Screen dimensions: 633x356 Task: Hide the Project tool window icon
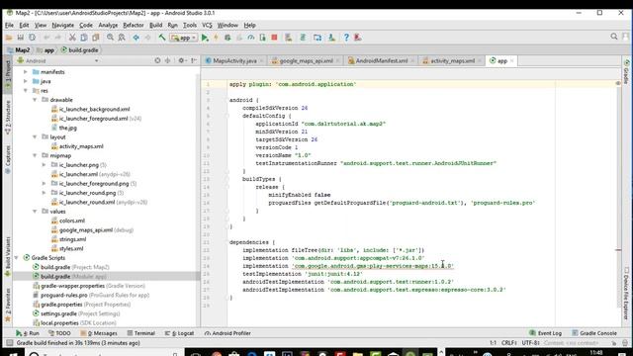pyautogui.click(x=194, y=60)
